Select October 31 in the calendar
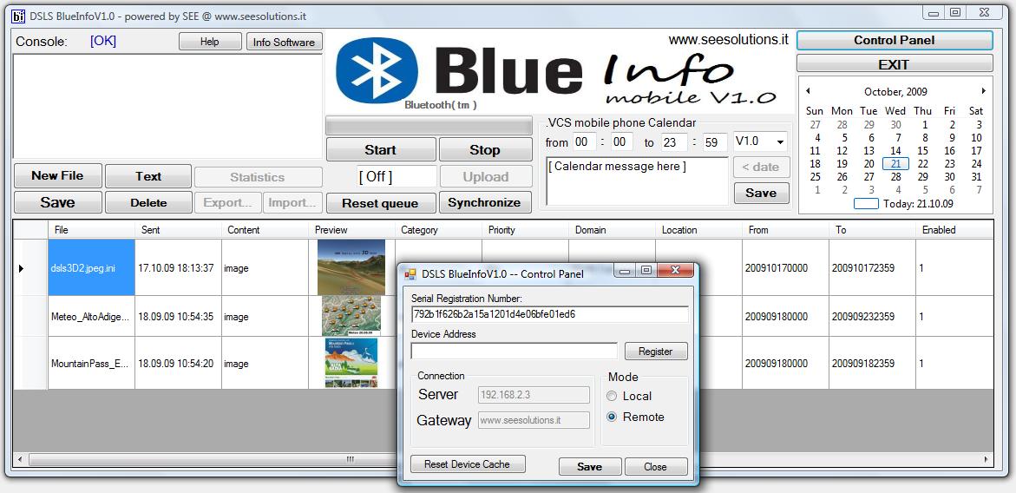The height and width of the screenshot is (493, 1016). 976,177
